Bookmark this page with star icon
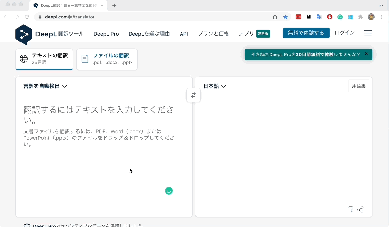The width and height of the screenshot is (389, 227). tap(285, 17)
